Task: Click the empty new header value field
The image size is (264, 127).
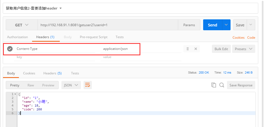Action: click(x=141, y=57)
